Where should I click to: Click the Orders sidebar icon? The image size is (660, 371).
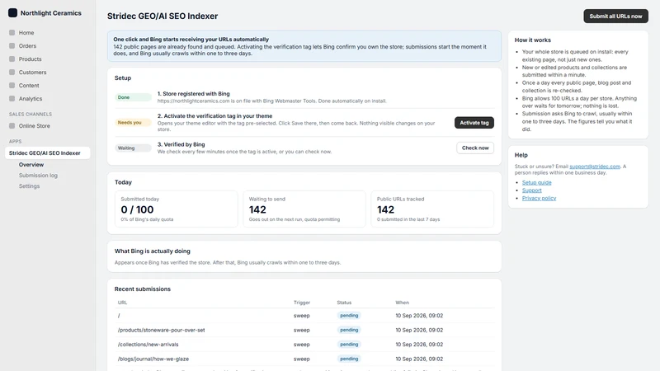click(x=12, y=46)
